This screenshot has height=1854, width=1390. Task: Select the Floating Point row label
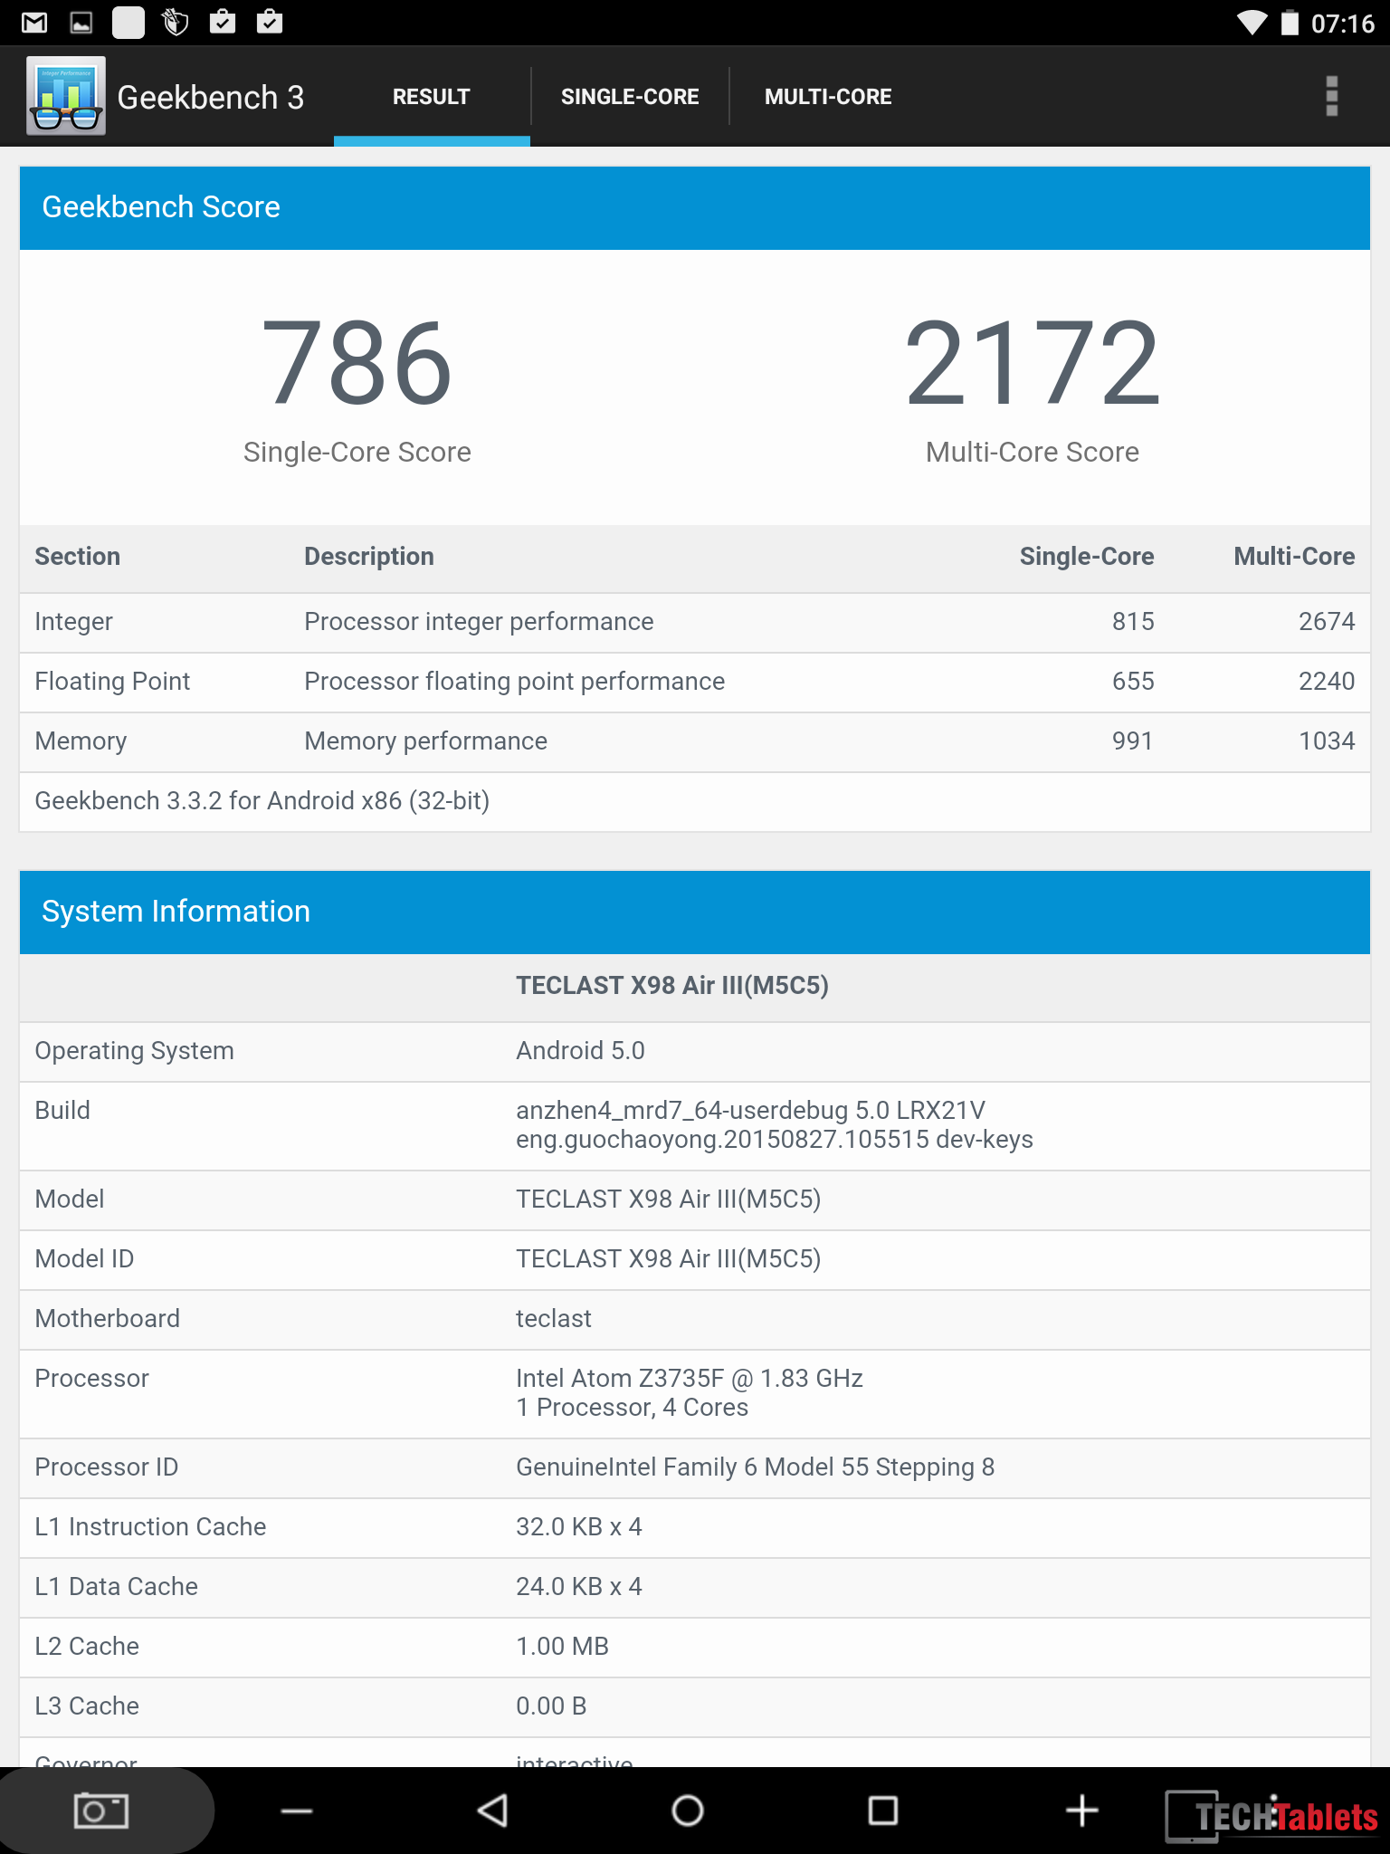point(112,682)
